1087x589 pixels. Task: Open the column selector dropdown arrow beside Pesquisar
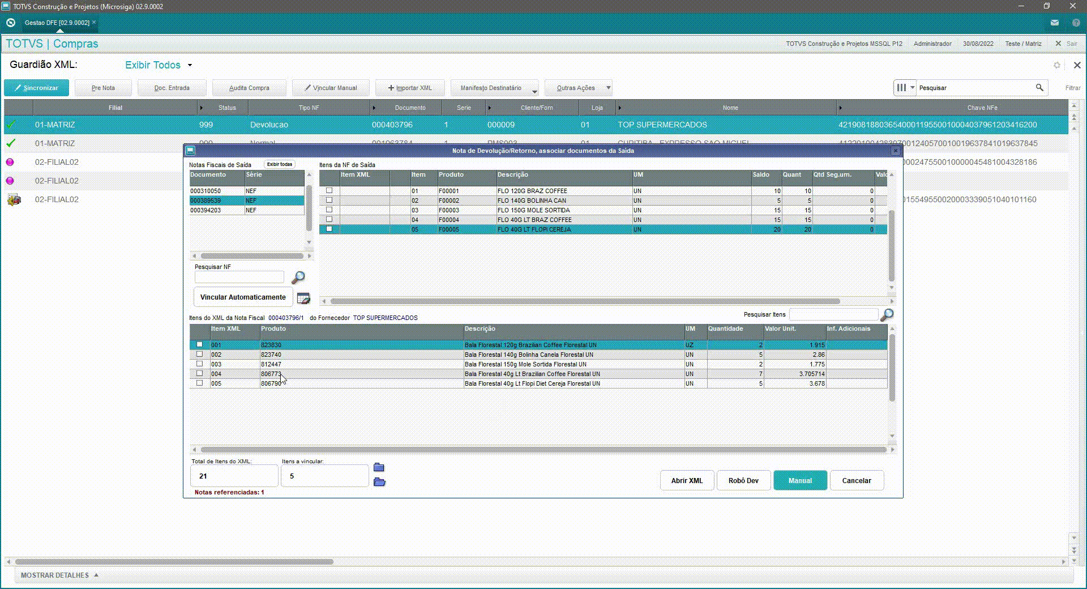pos(912,88)
